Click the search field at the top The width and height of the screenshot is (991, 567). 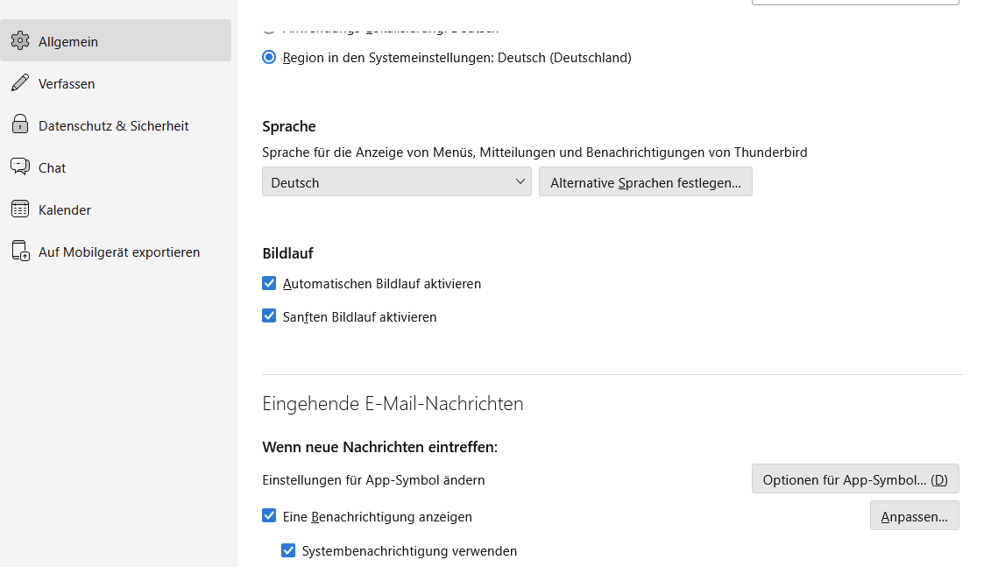tap(855, 3)
